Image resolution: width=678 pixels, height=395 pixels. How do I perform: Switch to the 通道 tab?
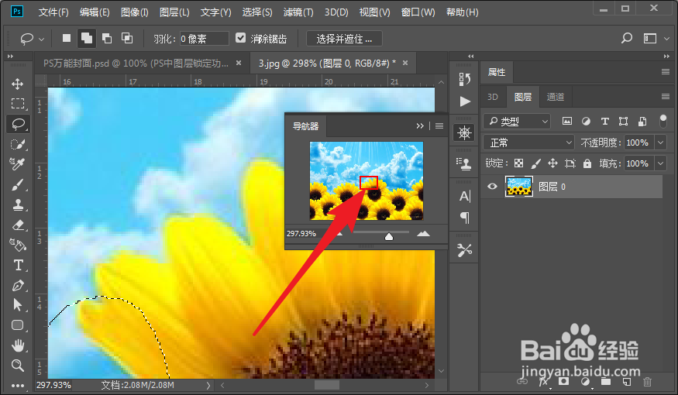point(556,97)
